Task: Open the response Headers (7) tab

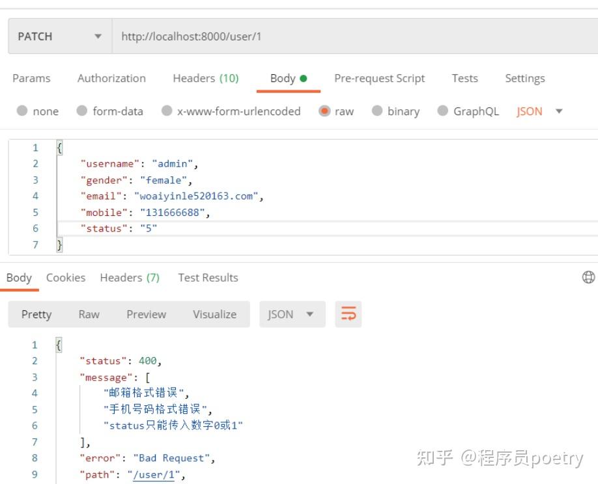Action: pyautogui.click(x=130, y=278)
